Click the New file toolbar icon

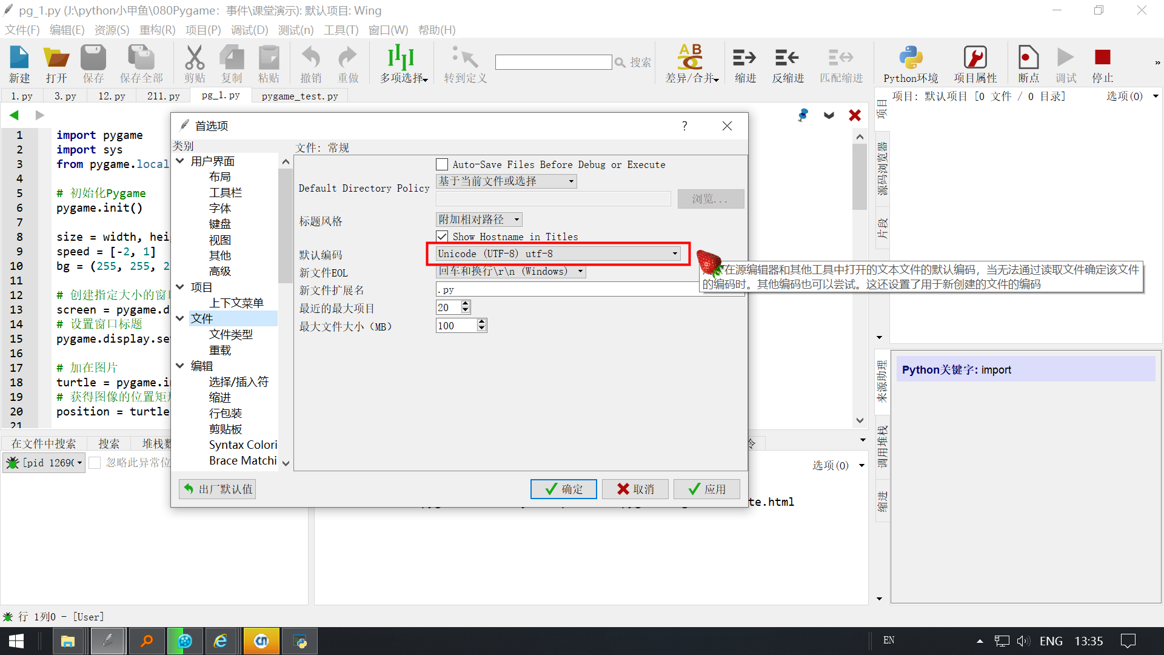pyautogui.click(x=19, y=58)
